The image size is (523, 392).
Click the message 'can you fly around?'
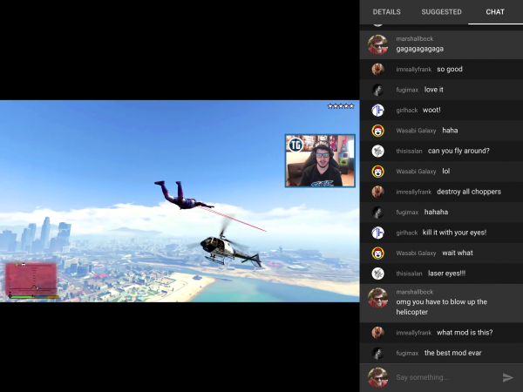(x=458, y=151)
